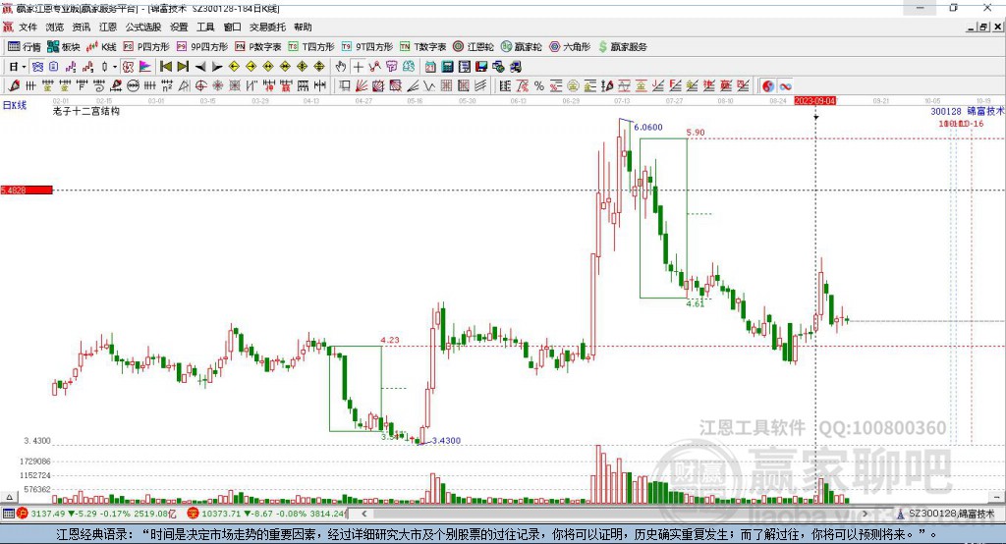Click the horizontal scrollbar left arrow
The image size is (1006, 544).
(x=363, y=514)
